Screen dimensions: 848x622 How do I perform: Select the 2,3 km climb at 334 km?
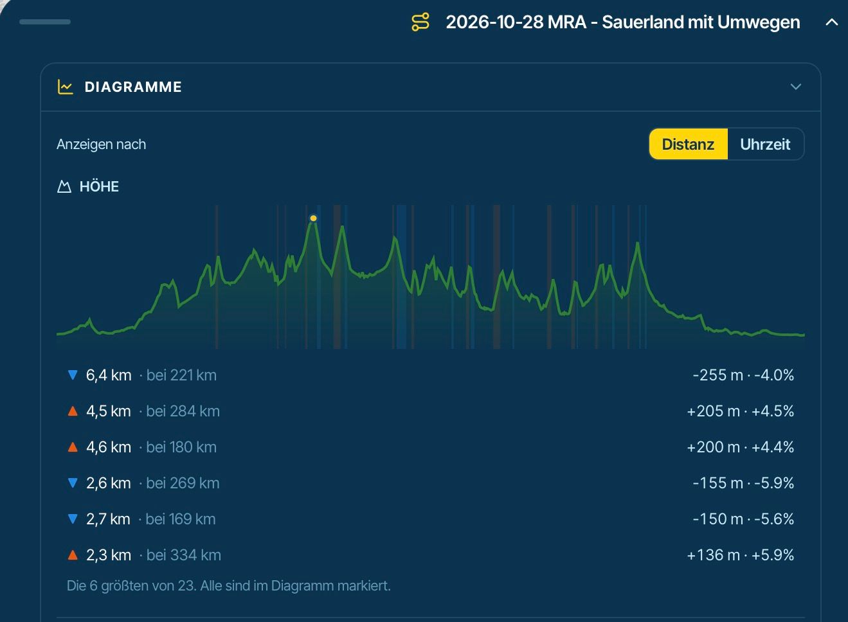[x=431, y=555]
